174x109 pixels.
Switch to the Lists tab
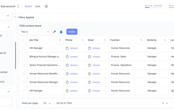(x=38, y=6)
